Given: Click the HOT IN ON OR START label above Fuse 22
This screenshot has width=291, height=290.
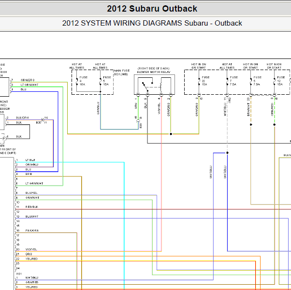Looking at the screenshot, I should (x=199, y=66).
